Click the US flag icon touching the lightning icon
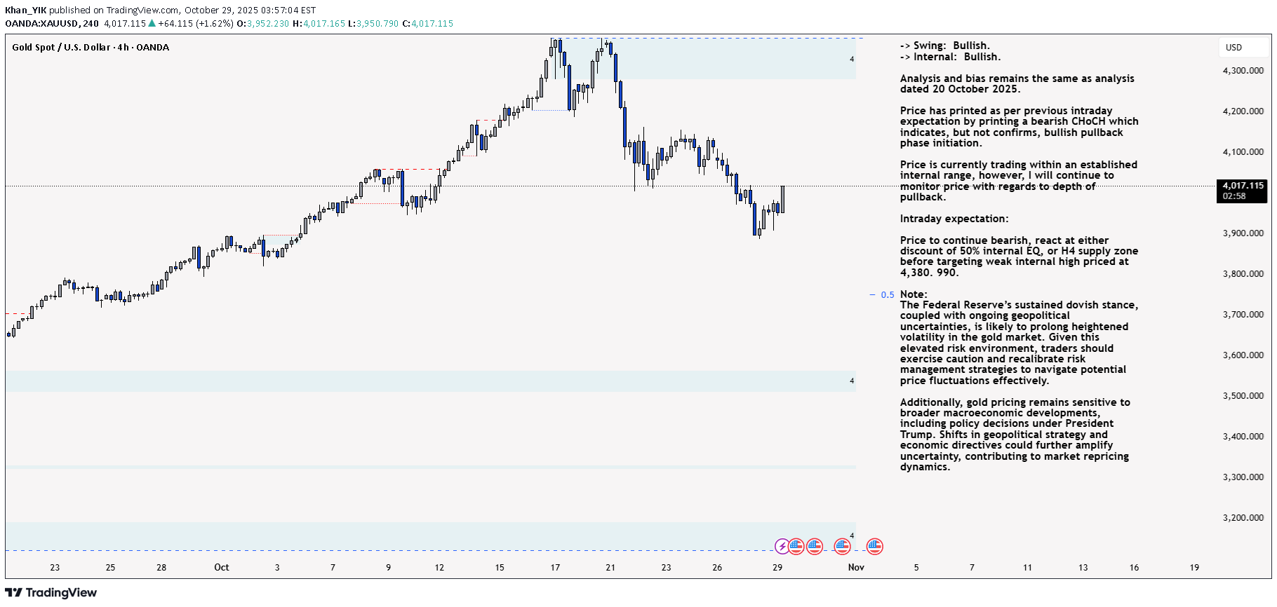 pos(796,547)
